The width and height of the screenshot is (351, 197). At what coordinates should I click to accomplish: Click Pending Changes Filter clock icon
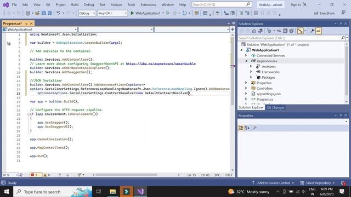pyautogui.click(x=269, y=31)
